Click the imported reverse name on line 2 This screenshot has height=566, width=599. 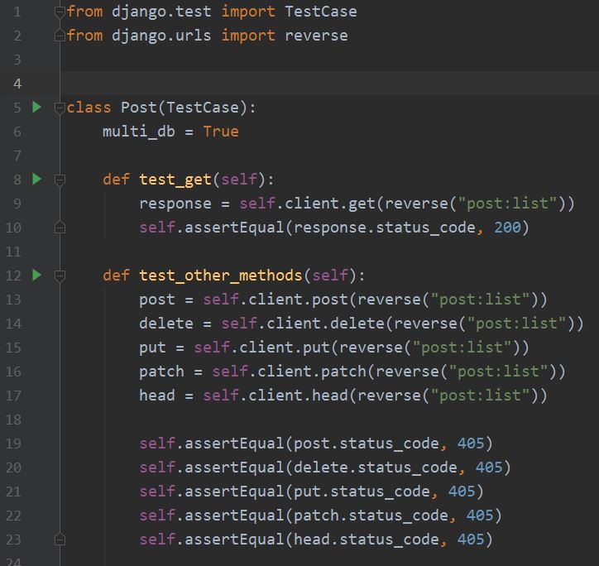coord(316,36)
